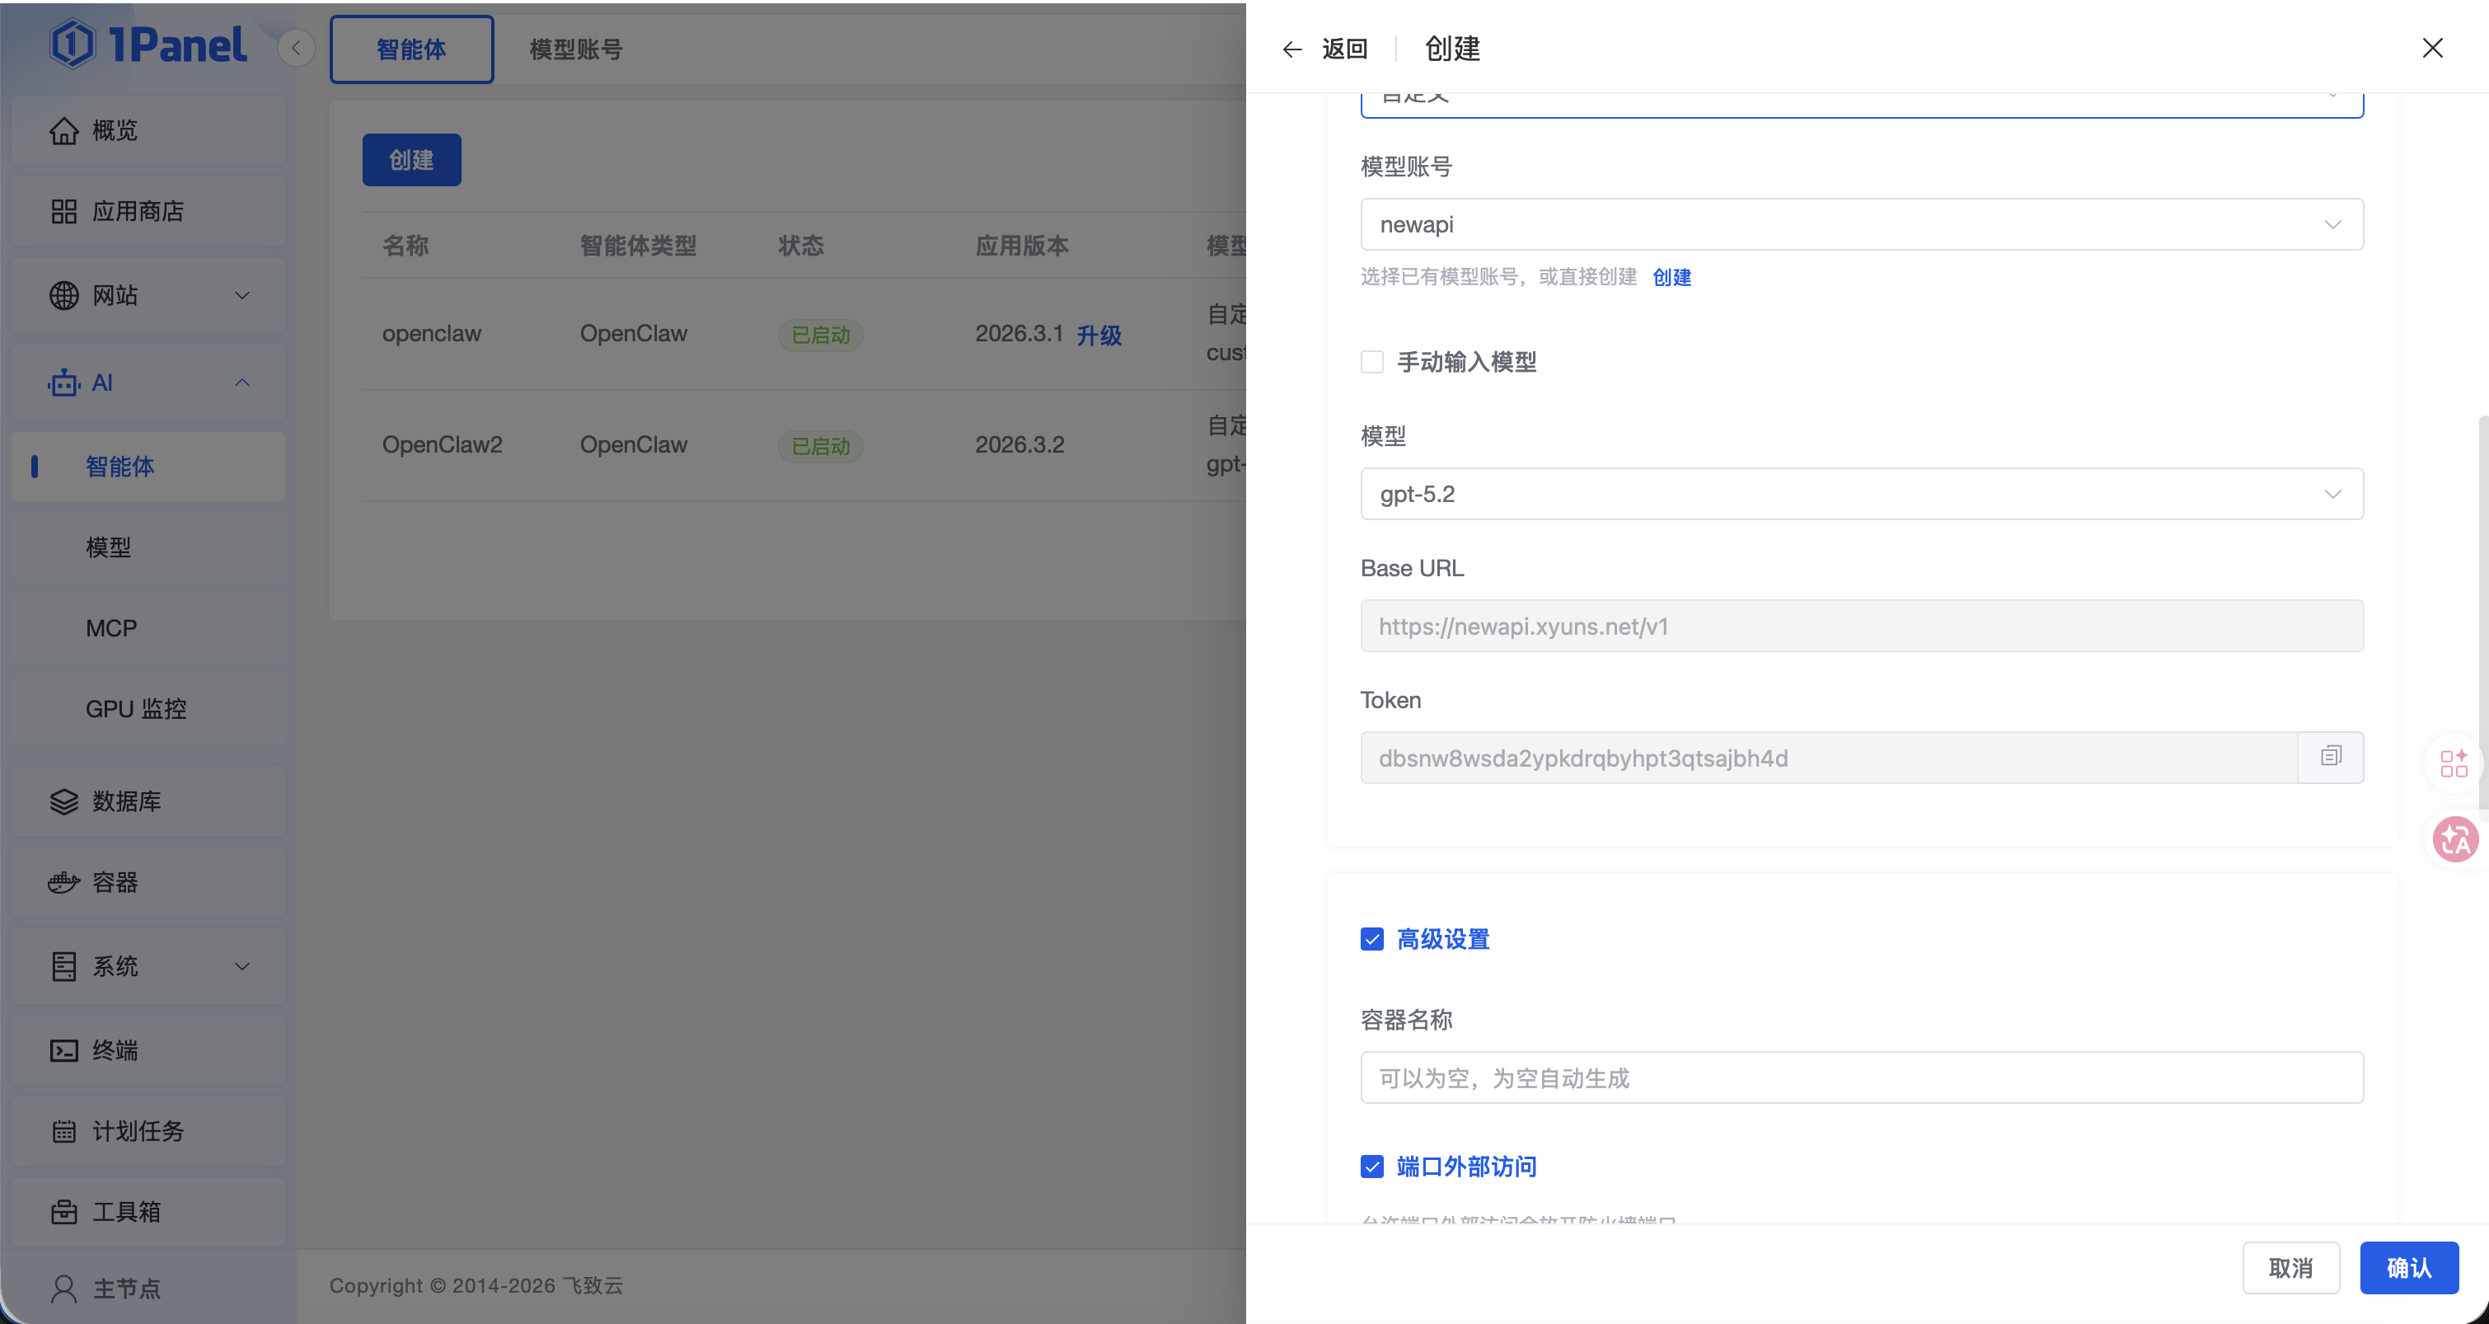Click the pink translate floating icon

(x=2455, y=839)
